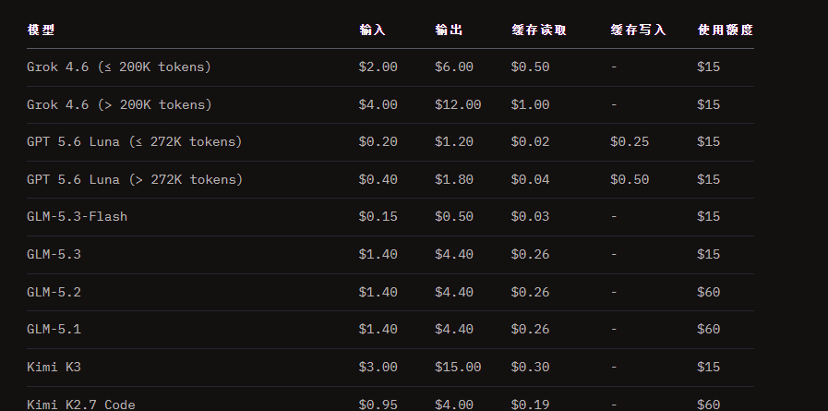Click the $15.00 output price for Kimi K3
Screen dimensions: 828x411
[458, 368]
